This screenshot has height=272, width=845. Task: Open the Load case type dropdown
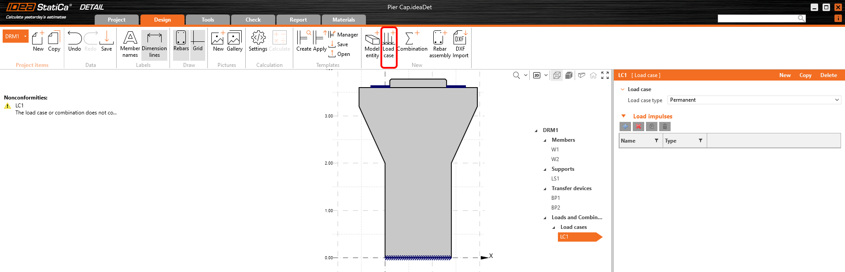[x=754, y=100]
